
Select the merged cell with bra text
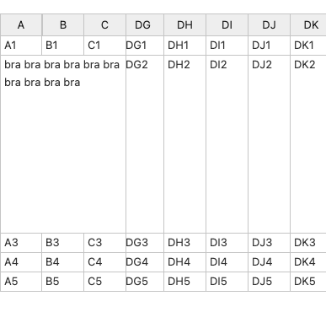click(x=63, y=144)
